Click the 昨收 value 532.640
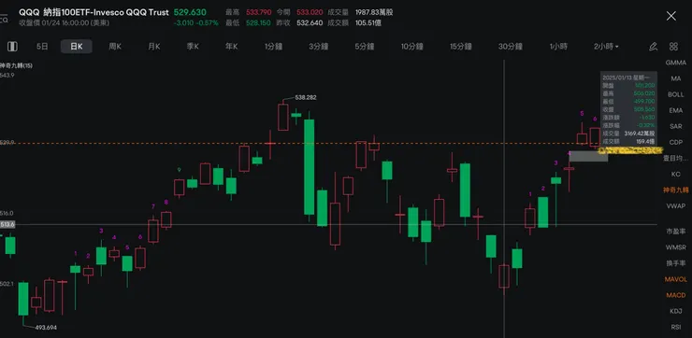Image resolution: width=692 pixels, height=338 pixels. coord(310,23)
